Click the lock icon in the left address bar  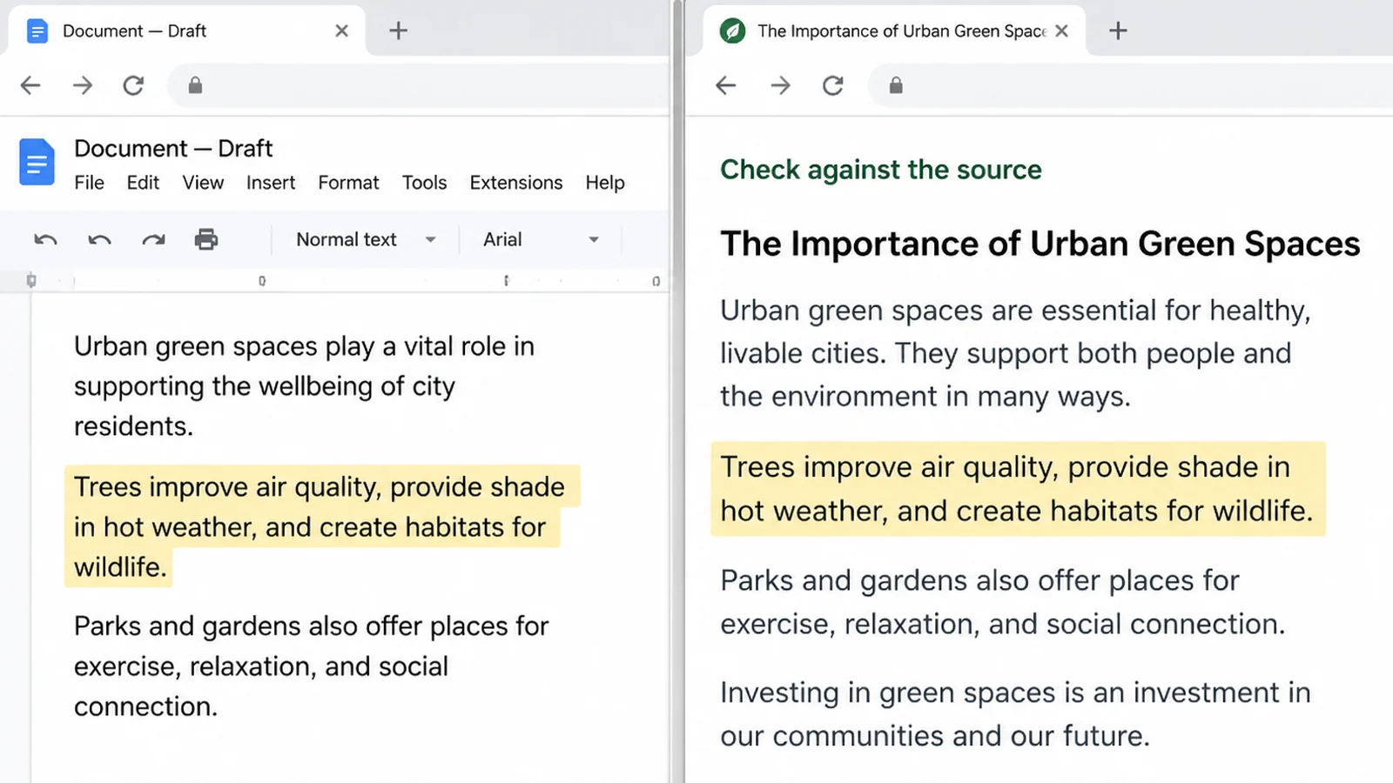pos(195,85)
